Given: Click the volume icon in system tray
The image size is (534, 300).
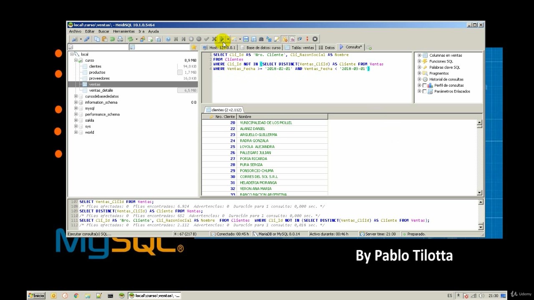Looking at the screenshot, I should coord(481,295).
